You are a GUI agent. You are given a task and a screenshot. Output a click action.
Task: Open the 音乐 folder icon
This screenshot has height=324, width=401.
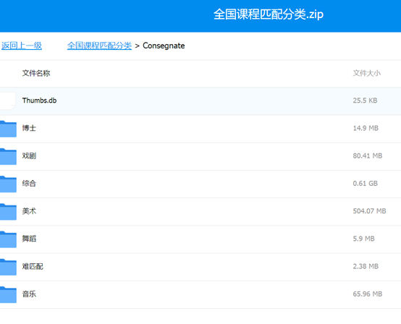point(8,294)
